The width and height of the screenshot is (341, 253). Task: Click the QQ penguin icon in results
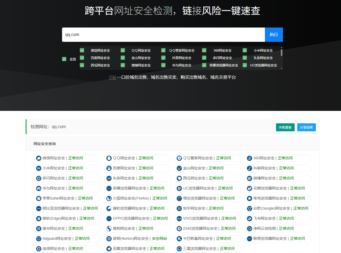[109, 158]
